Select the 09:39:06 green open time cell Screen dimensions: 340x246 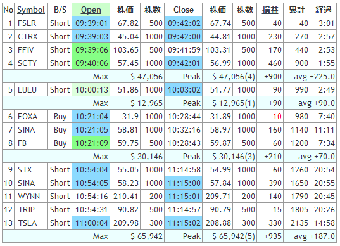coord(91,50)
